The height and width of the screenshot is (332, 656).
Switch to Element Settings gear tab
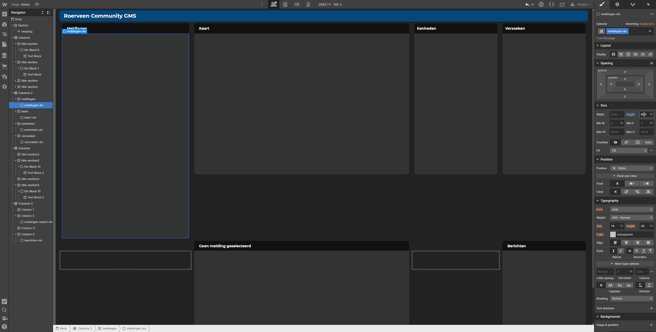tap(617, 4)
